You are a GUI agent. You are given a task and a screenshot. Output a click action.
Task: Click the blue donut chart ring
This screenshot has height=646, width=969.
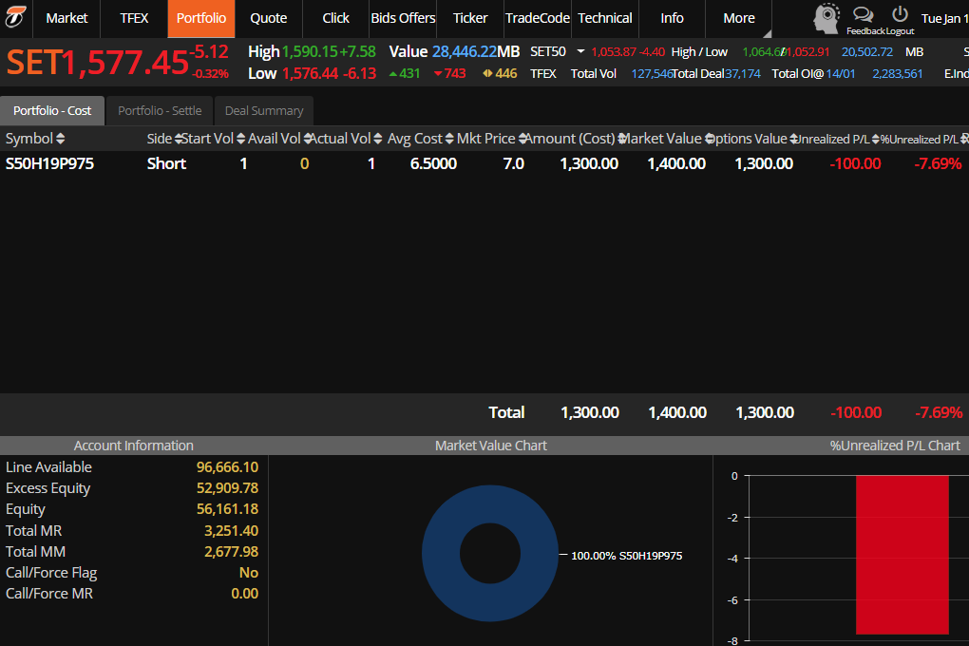[x=442, y=553]
